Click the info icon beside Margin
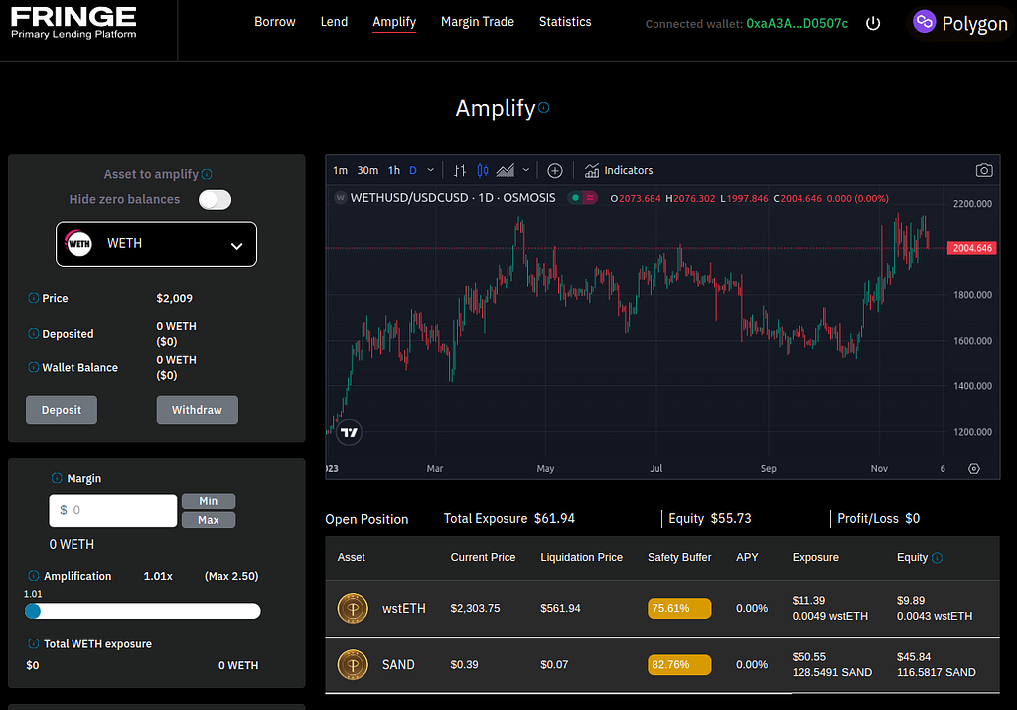The height and width of the screenshot is (710, 1017). [x=57, y=478]
